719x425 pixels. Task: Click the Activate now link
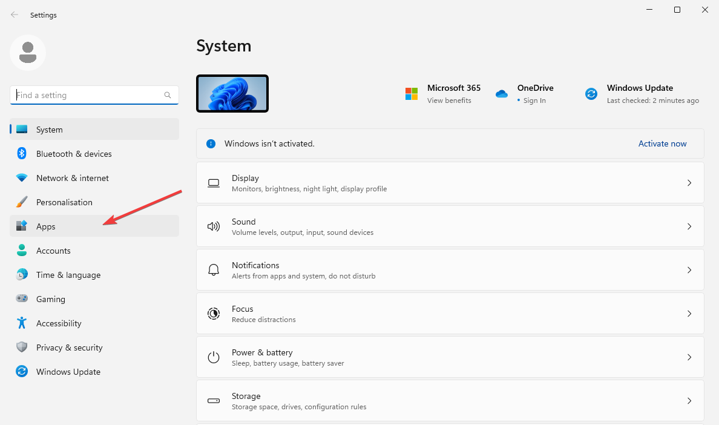pyautogui.click(x=662, y=143)
